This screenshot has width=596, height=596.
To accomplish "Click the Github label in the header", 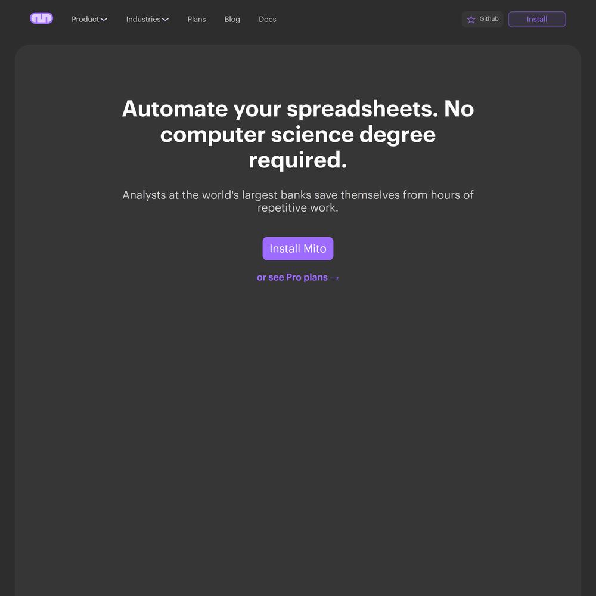I will coord(489,19).
